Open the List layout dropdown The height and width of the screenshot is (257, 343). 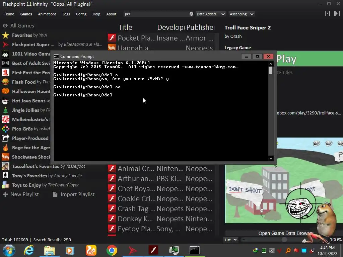pos(231,240)
